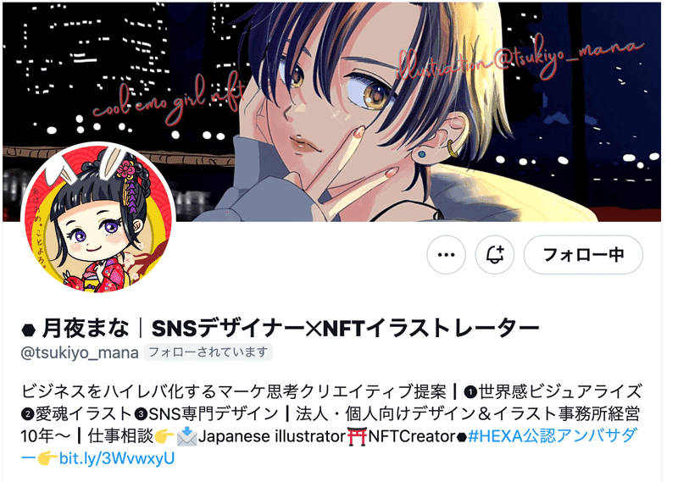Click the ❷ circled number before 愛魂イラスト
The image size is (678, 482).
(x=27, y=414)
